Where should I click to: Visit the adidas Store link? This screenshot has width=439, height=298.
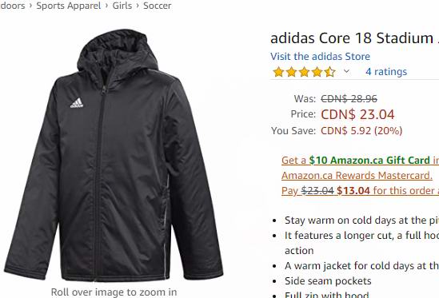pos(320,56)
